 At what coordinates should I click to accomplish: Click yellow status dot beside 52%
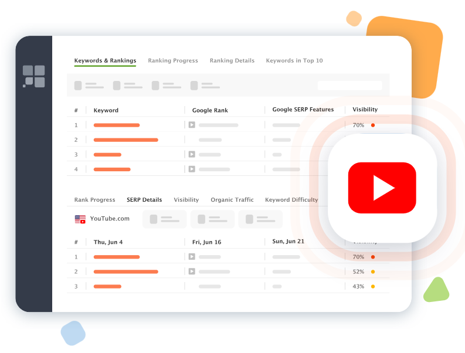[x=373, y=271]
